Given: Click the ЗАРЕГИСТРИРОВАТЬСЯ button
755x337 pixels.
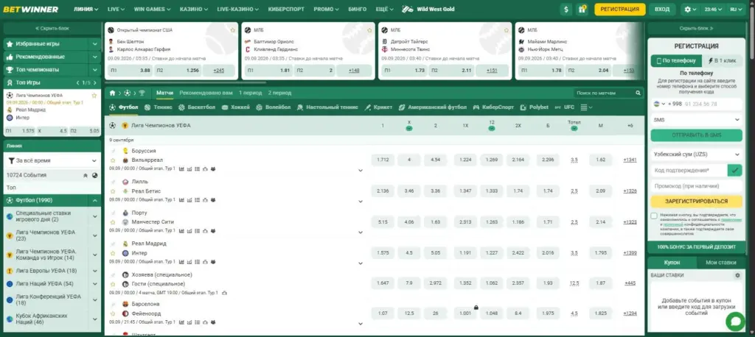Looking at the screenshot, I should click(x=696, y=201).
